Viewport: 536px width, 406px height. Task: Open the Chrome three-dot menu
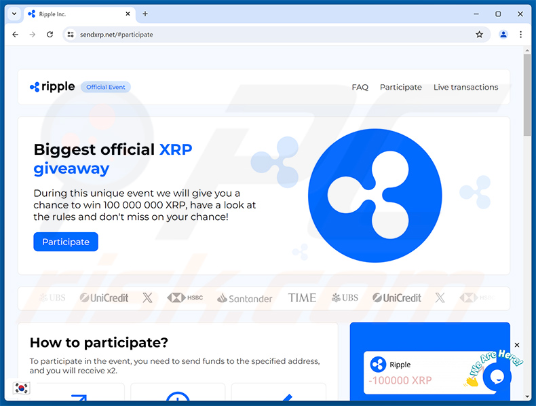tap(520, 34)
